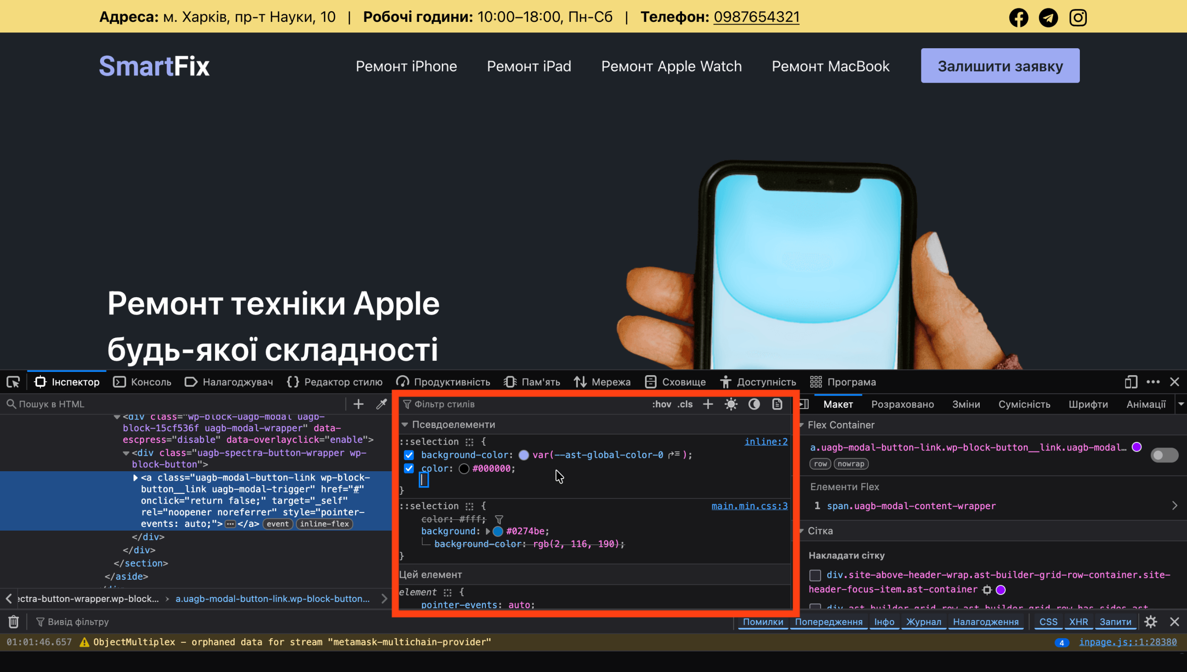This screenshot has height=672, width=1187.
Task: Clear console with trash icon
Action: [13, 621]
